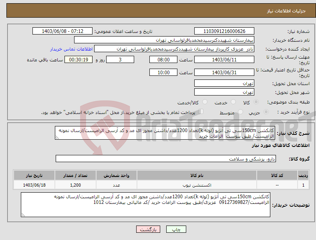This screenshot has height=240, width=316.
Task: Click the توضیحات خریدار notes textarea
Action: [x=145, y=205]
